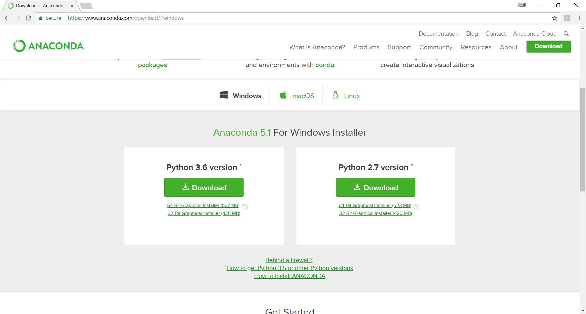Open the site search magnifier icon
Viewport: 586px width, 314px height.
pyautogui.click(x=566, y=34)
